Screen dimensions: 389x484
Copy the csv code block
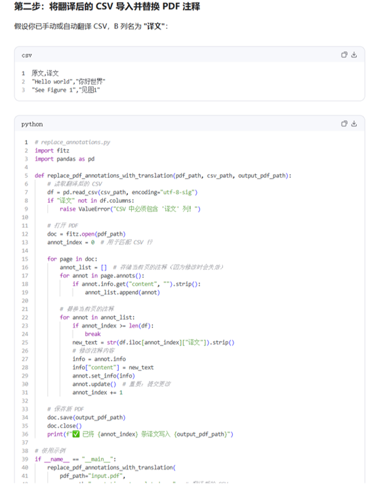click(344, 55)
